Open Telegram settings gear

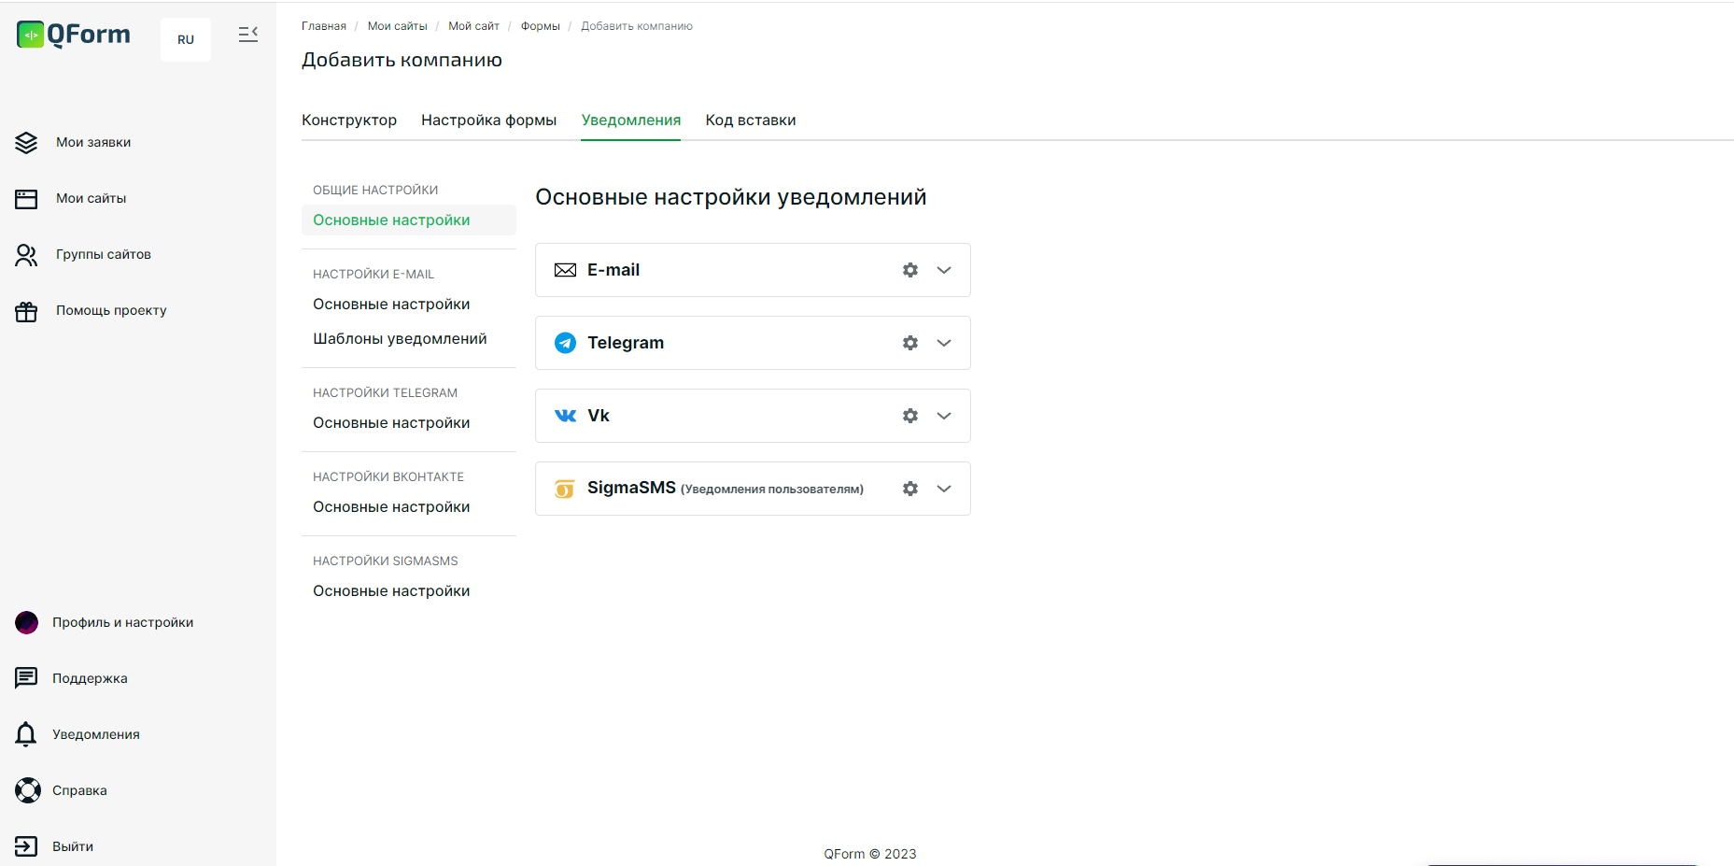[x=910, y=343]
